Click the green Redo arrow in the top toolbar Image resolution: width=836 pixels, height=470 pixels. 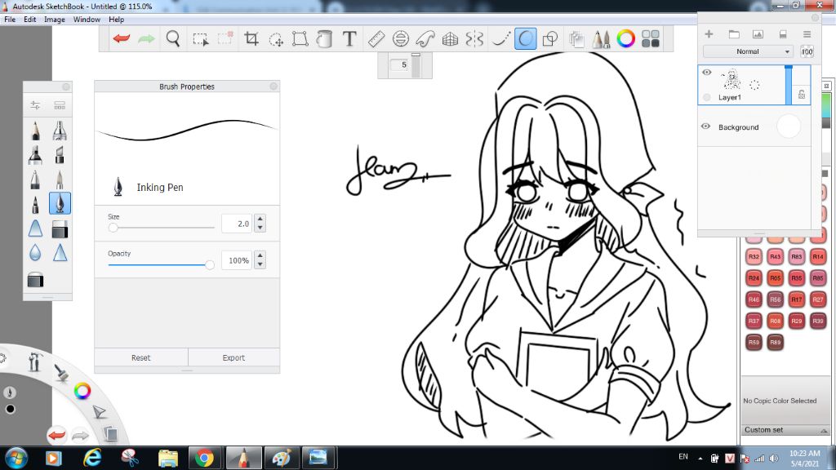click(x=146, y=38)
